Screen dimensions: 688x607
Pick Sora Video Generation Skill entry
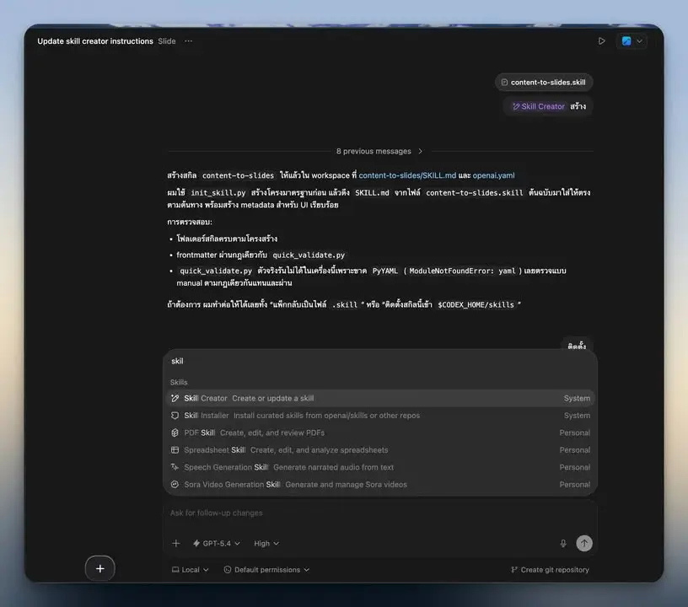[380, 484]
